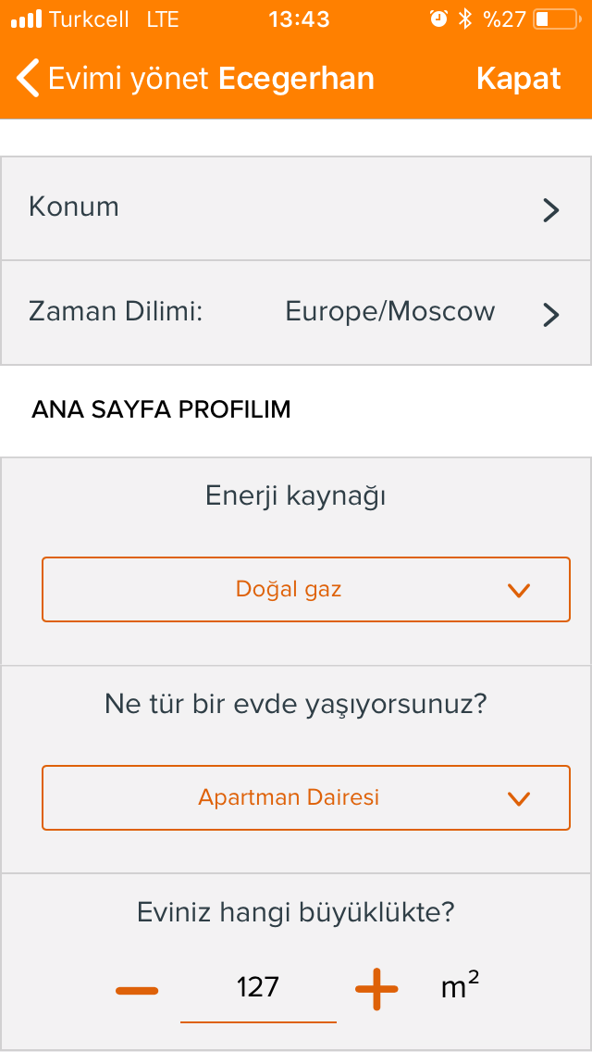
Task: Tap the Bluetooth status icon
Action: [465, 19]
